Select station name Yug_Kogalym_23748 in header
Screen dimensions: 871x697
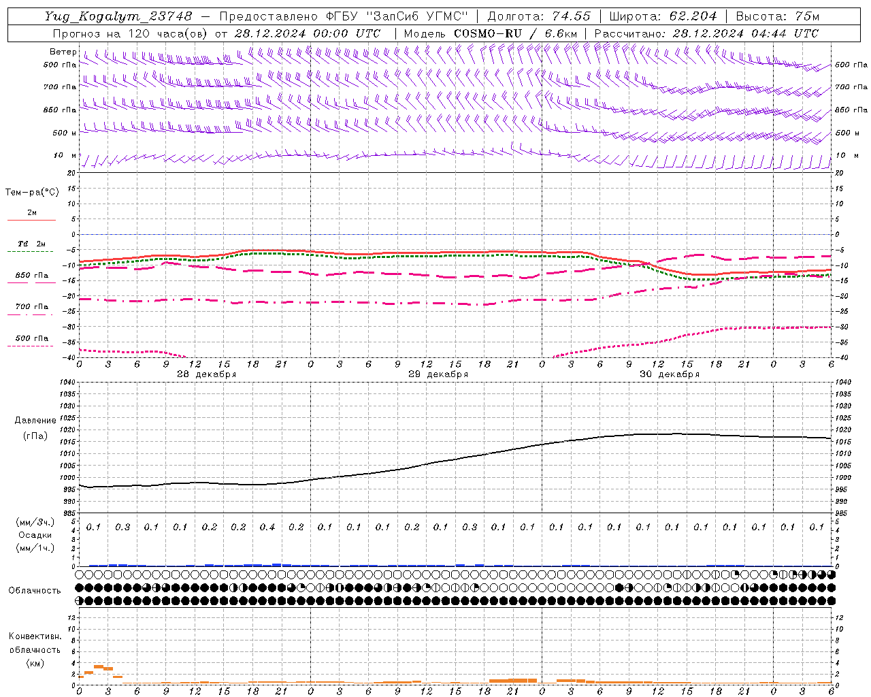click(x=118, y=16)
